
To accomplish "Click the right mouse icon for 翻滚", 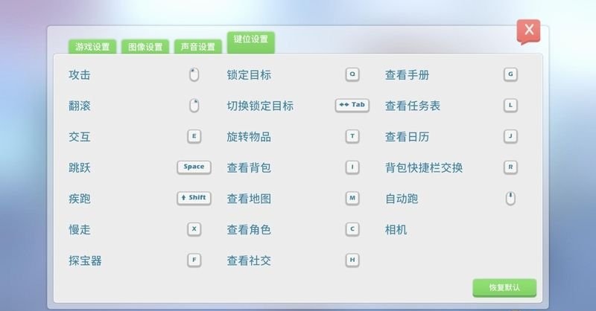I will click(194, 106).
